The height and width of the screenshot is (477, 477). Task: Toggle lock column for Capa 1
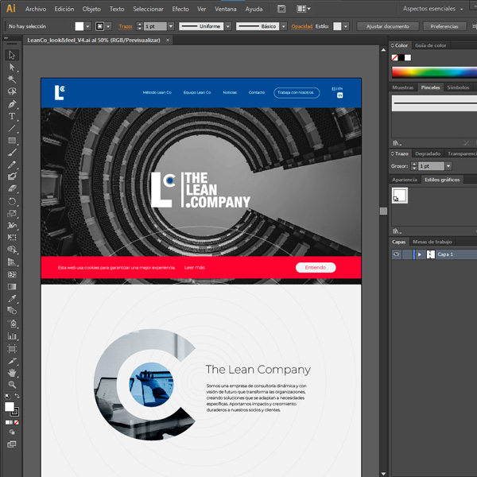click(406, 254)
